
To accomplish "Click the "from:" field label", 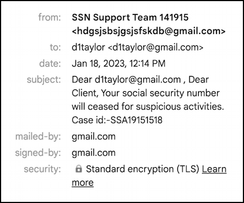I will pyautogui.click(x=50, y=17).
